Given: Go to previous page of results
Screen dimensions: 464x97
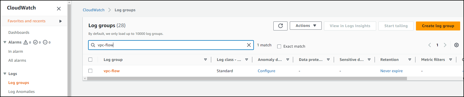Looking at the screenshot, I should pyautogui.click(x=430, y=45).
